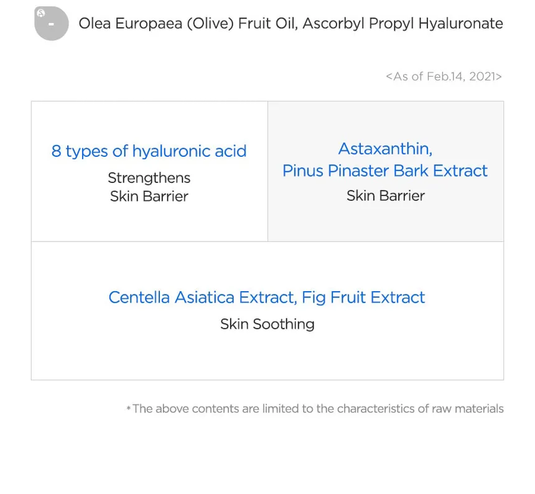Click the asterisk before the raw materials disclaimer
The height and width of the screenshot is (494, 535).
(128, 409)
